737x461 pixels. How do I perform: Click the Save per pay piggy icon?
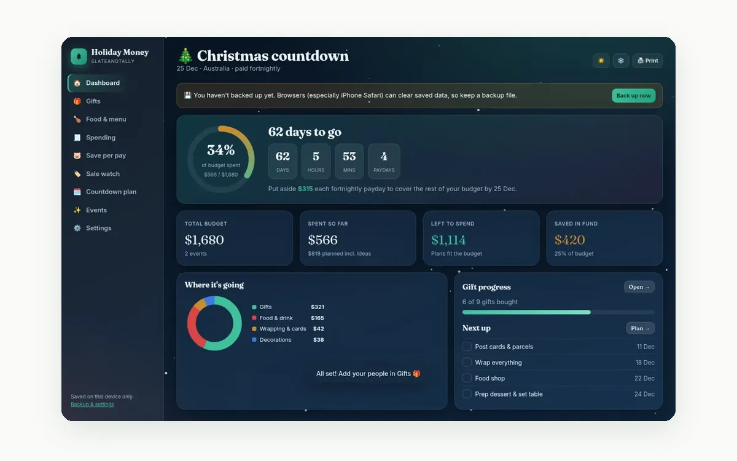[77, 156]
